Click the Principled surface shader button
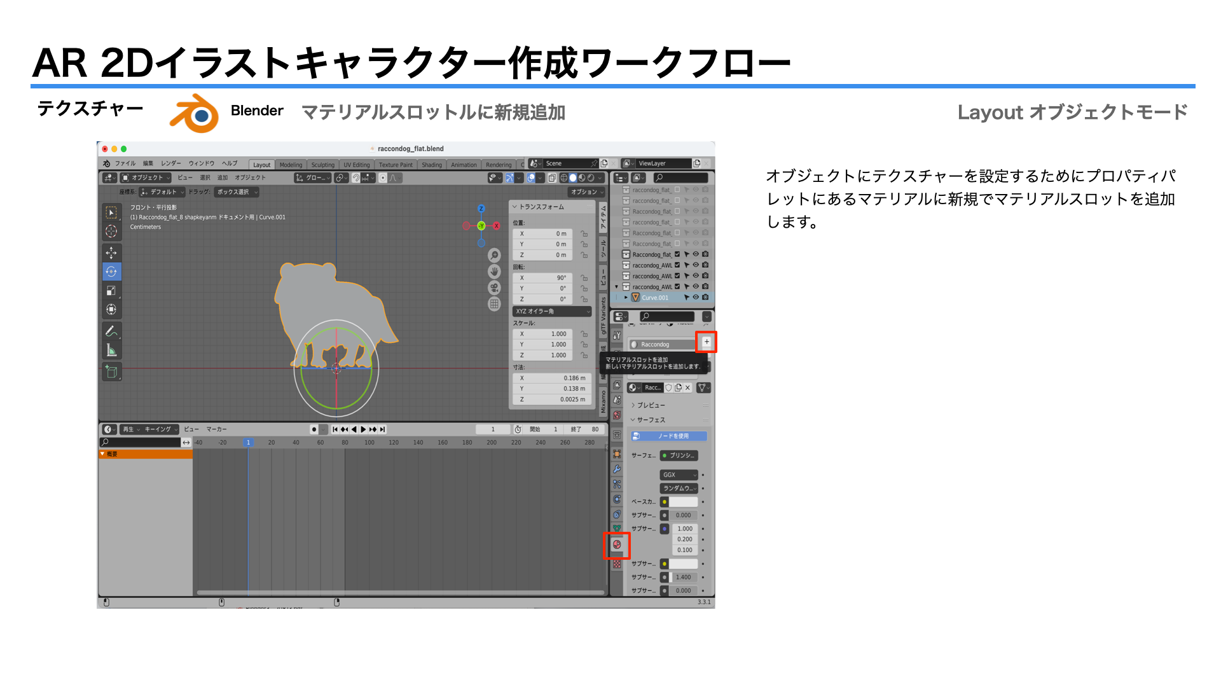Image resolution: width=1221 pixels, height=687 pixels. point(679,455)
